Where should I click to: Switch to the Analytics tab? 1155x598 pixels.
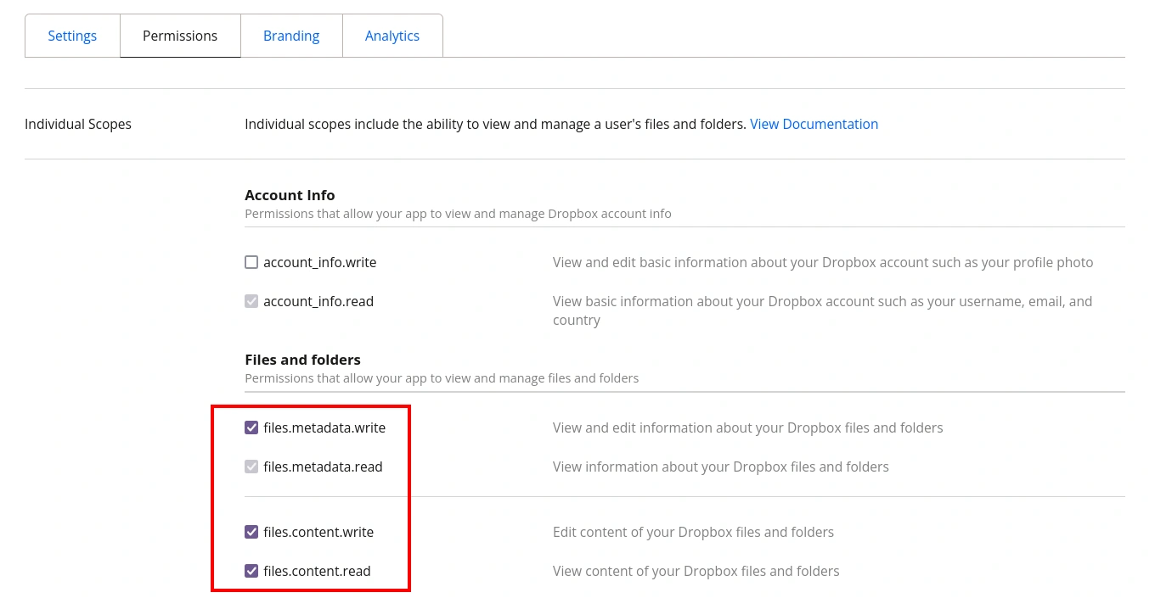pyautogui.click(x=392, y=36)
